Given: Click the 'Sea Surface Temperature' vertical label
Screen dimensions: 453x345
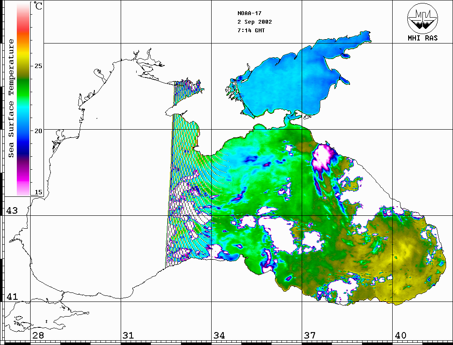Looking at the screenshot, I should pos(11,98).
